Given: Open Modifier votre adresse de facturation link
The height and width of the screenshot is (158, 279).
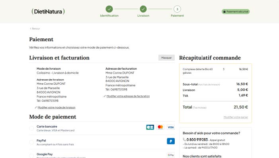Looking at the screenshot, I should click(x=128, y=96).
